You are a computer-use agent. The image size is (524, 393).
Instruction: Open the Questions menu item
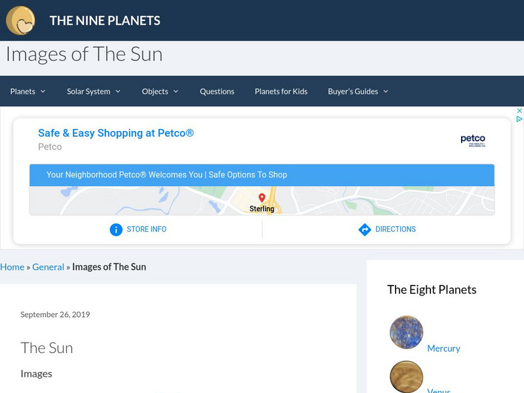[x=217, y=92]
